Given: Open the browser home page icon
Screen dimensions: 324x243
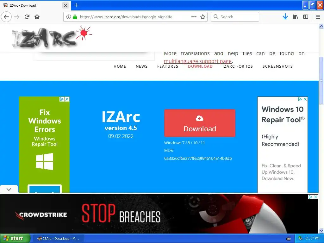Looking at the screenshot, I should pyautogui.click(x=37, y=17).
